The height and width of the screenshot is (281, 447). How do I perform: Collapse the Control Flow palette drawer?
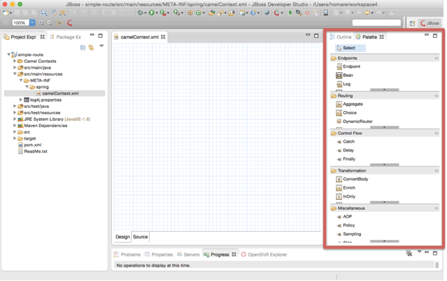point(385,133)
